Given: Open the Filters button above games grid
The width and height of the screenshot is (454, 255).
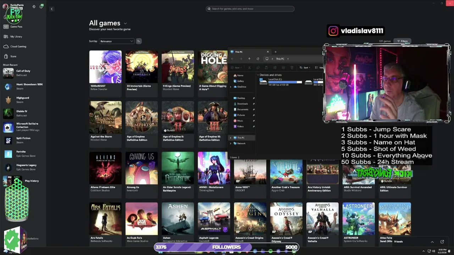Looking at the screenshot, I should (x=402, y=41).
